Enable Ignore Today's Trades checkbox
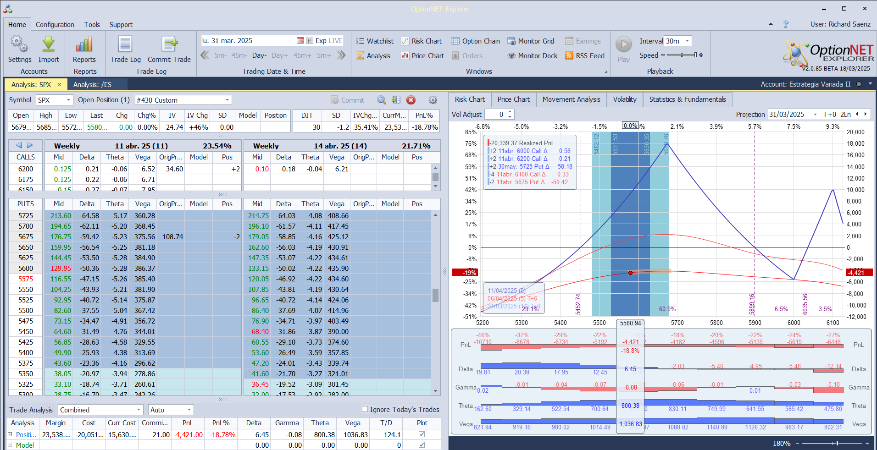 [365, 409]
